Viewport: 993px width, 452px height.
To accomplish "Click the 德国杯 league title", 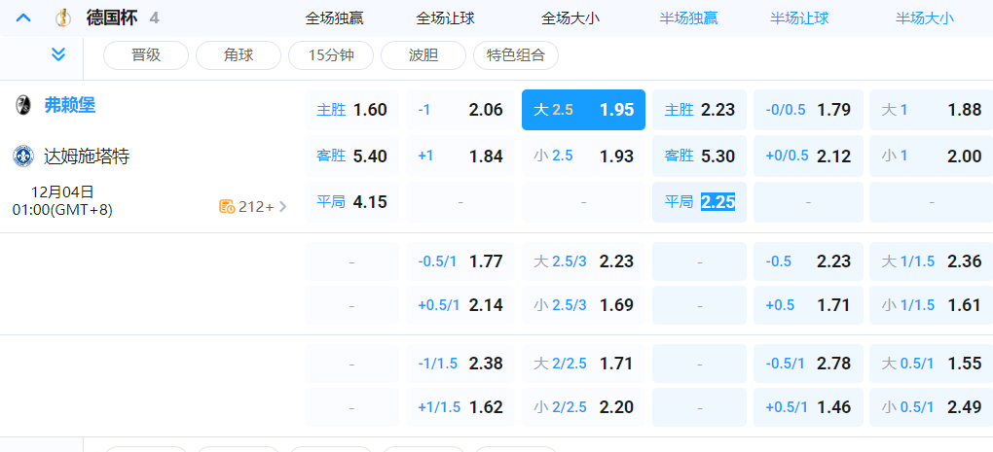I will [x=112, y=17].
